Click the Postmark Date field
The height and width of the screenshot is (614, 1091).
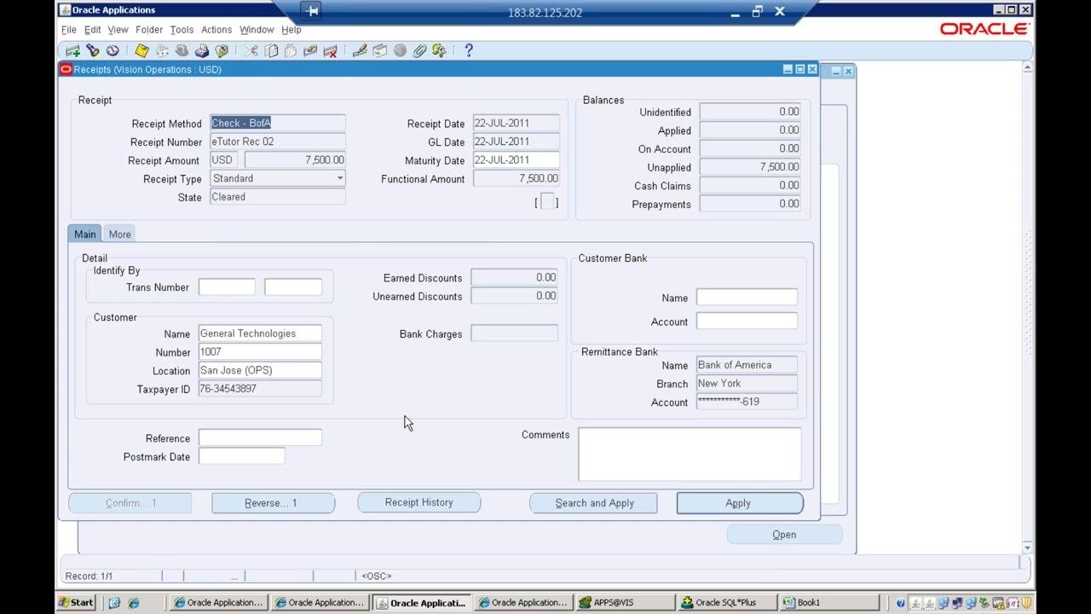coord(242,456)
